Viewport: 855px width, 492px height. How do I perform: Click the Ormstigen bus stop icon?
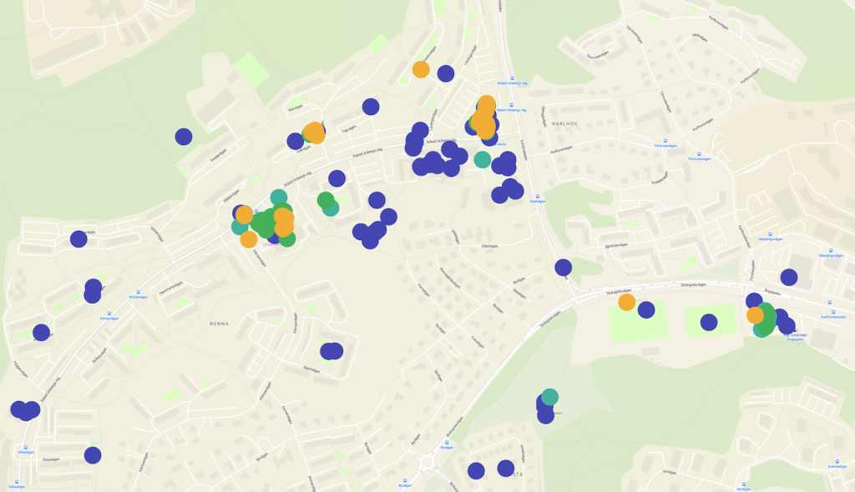pos(743,484)
